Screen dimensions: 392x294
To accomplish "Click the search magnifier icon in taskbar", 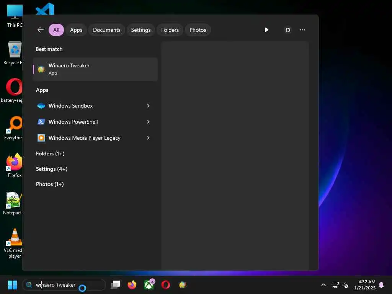I will coord(29,285).
